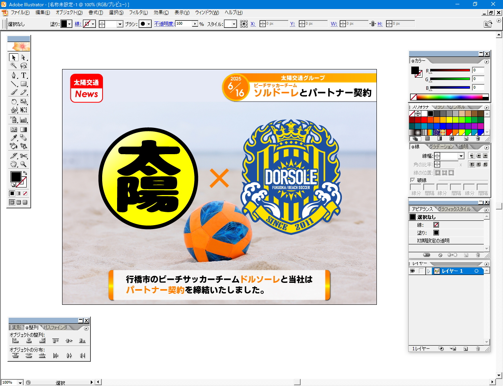This screenshot has height=386, width=503.
Task: Choose the Scale tool
Action: 24,102
